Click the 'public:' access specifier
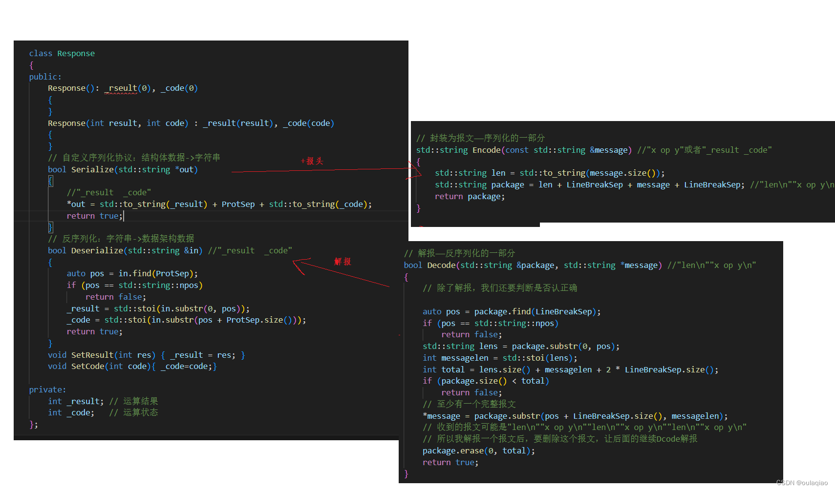 (x=45, y=77)
